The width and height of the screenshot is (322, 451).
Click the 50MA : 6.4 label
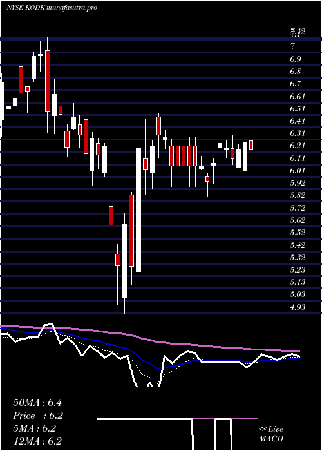pyautogui.click(x=37, y=403)
